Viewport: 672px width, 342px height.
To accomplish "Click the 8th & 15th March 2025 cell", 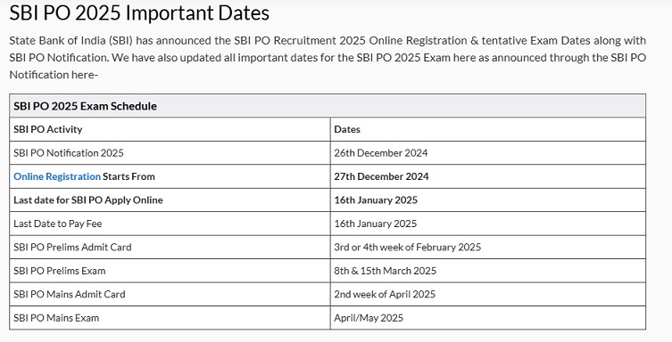I will [488, 271].
